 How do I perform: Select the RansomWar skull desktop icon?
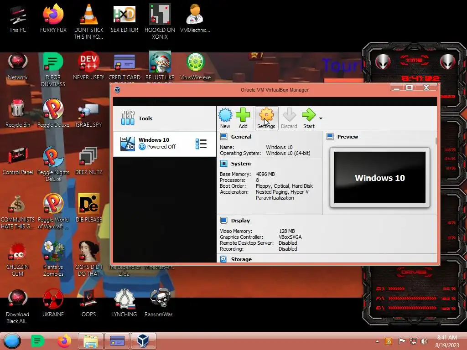point(160,303)
